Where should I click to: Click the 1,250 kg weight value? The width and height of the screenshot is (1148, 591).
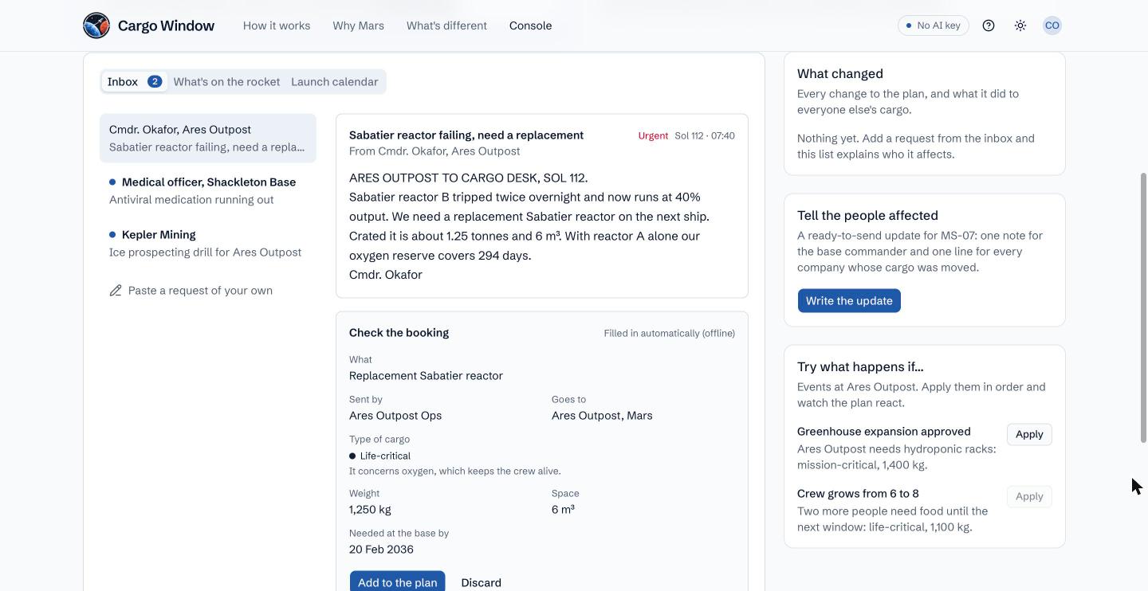pos(370,510)
